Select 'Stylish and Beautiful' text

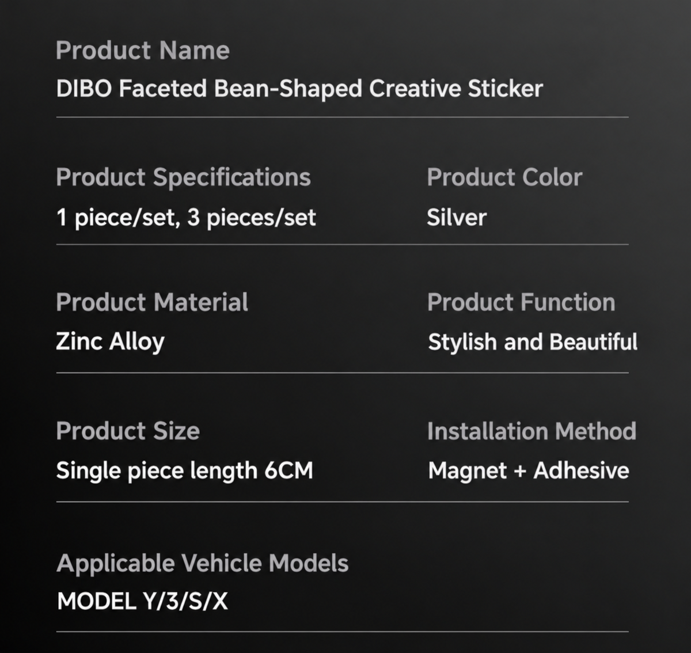pos(533,342)
